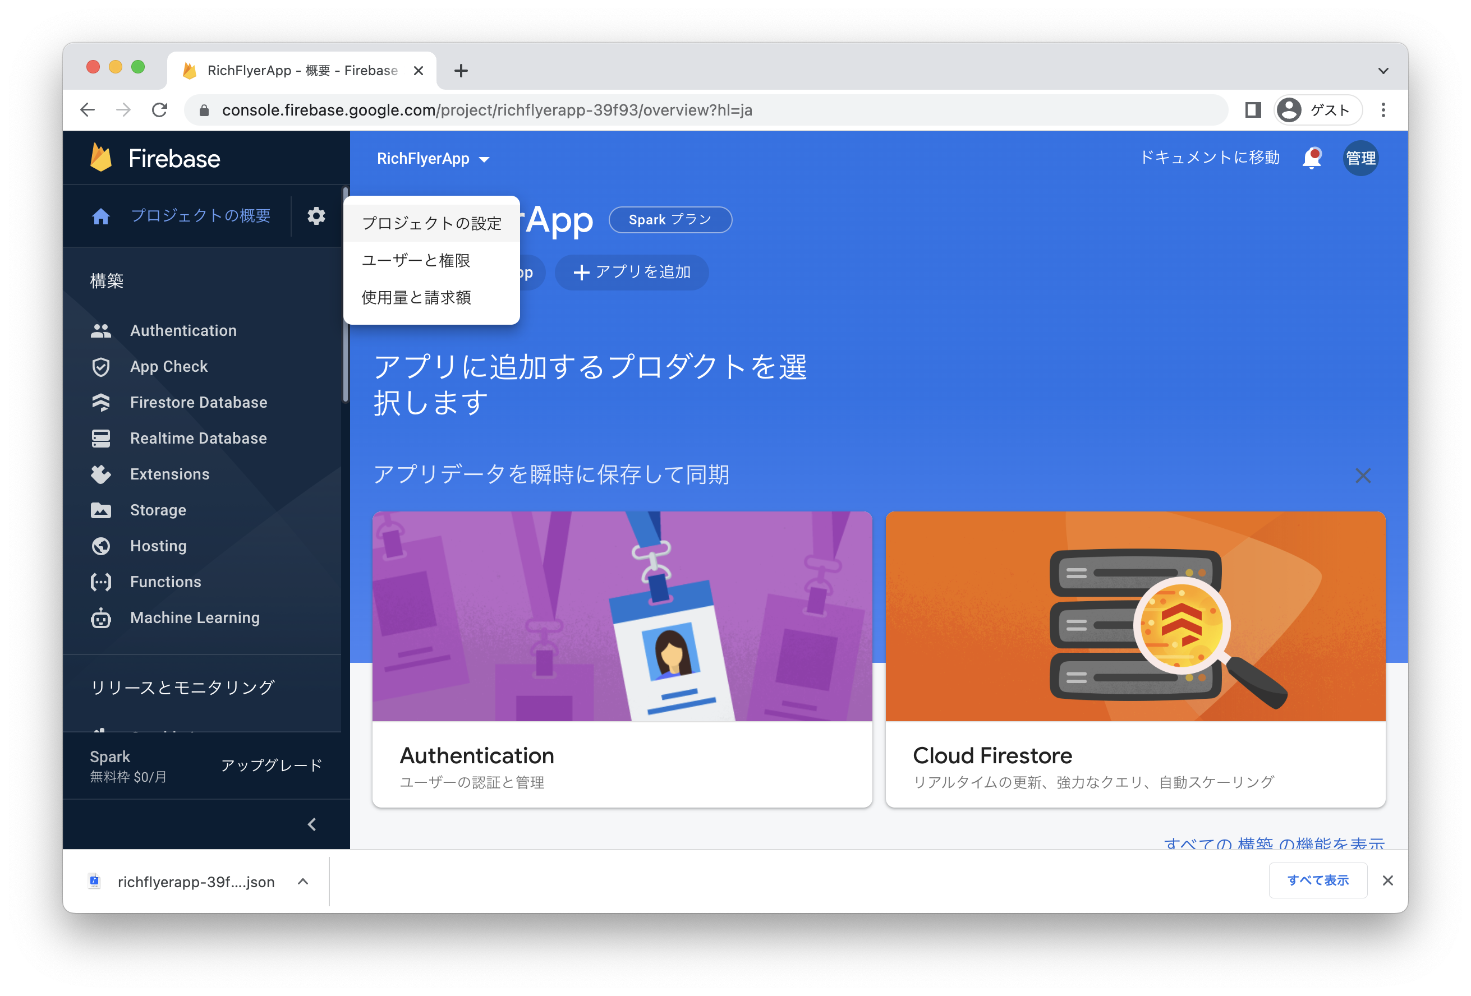Screen dimensions: 1471x996
Task: Go back with browser back arrow
Action: pyautogui.click(x=88, y=110)
